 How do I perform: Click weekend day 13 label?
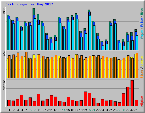[59, 110]
